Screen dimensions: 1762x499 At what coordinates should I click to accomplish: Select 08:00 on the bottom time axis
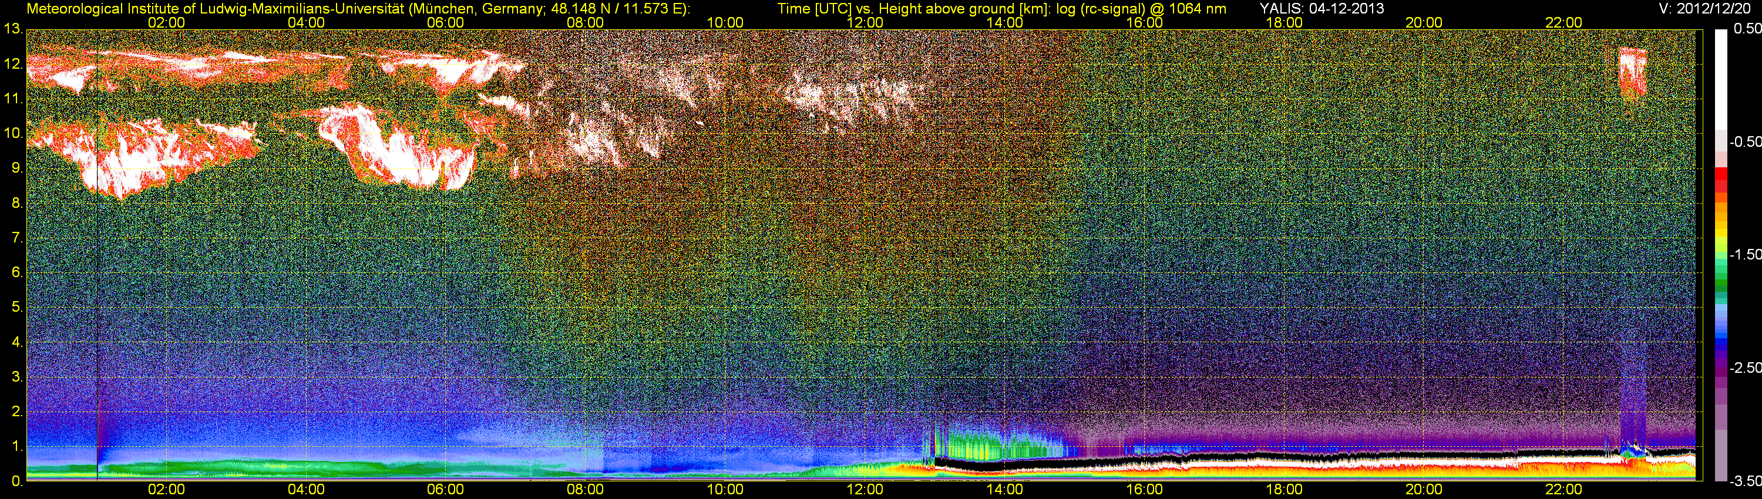[586, 490]
